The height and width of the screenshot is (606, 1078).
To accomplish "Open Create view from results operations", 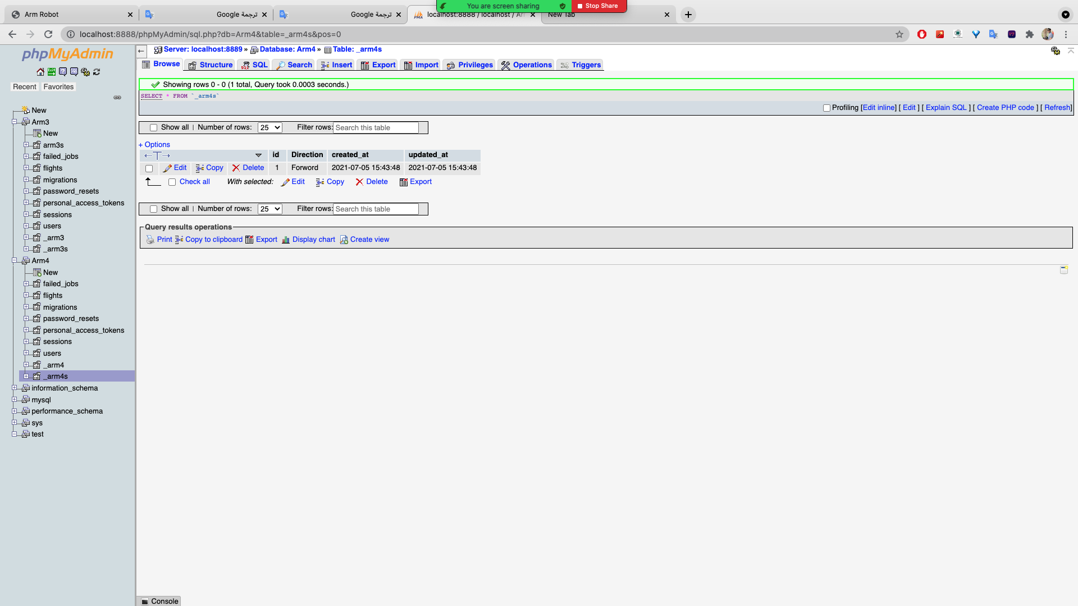I will 369,240.
